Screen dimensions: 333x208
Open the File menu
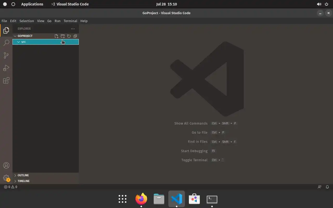(x=4, y=21)
